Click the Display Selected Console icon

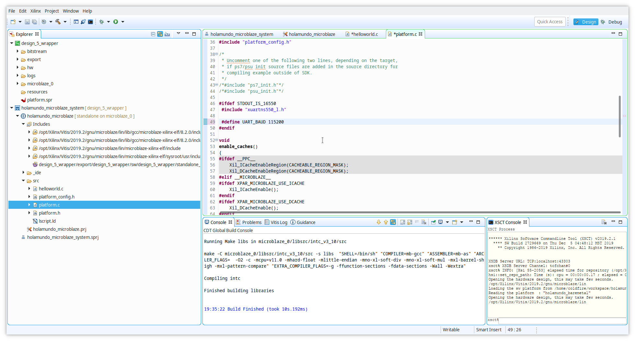click(441, 222)
